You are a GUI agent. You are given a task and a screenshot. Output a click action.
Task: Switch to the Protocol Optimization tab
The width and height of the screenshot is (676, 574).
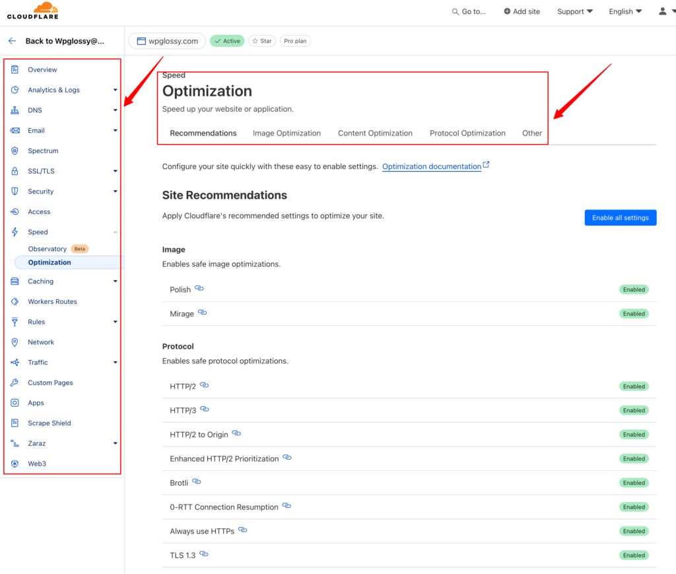point(467,133)
